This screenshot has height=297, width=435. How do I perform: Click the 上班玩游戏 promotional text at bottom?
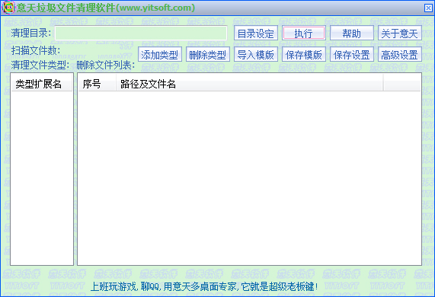coord(204,286)
